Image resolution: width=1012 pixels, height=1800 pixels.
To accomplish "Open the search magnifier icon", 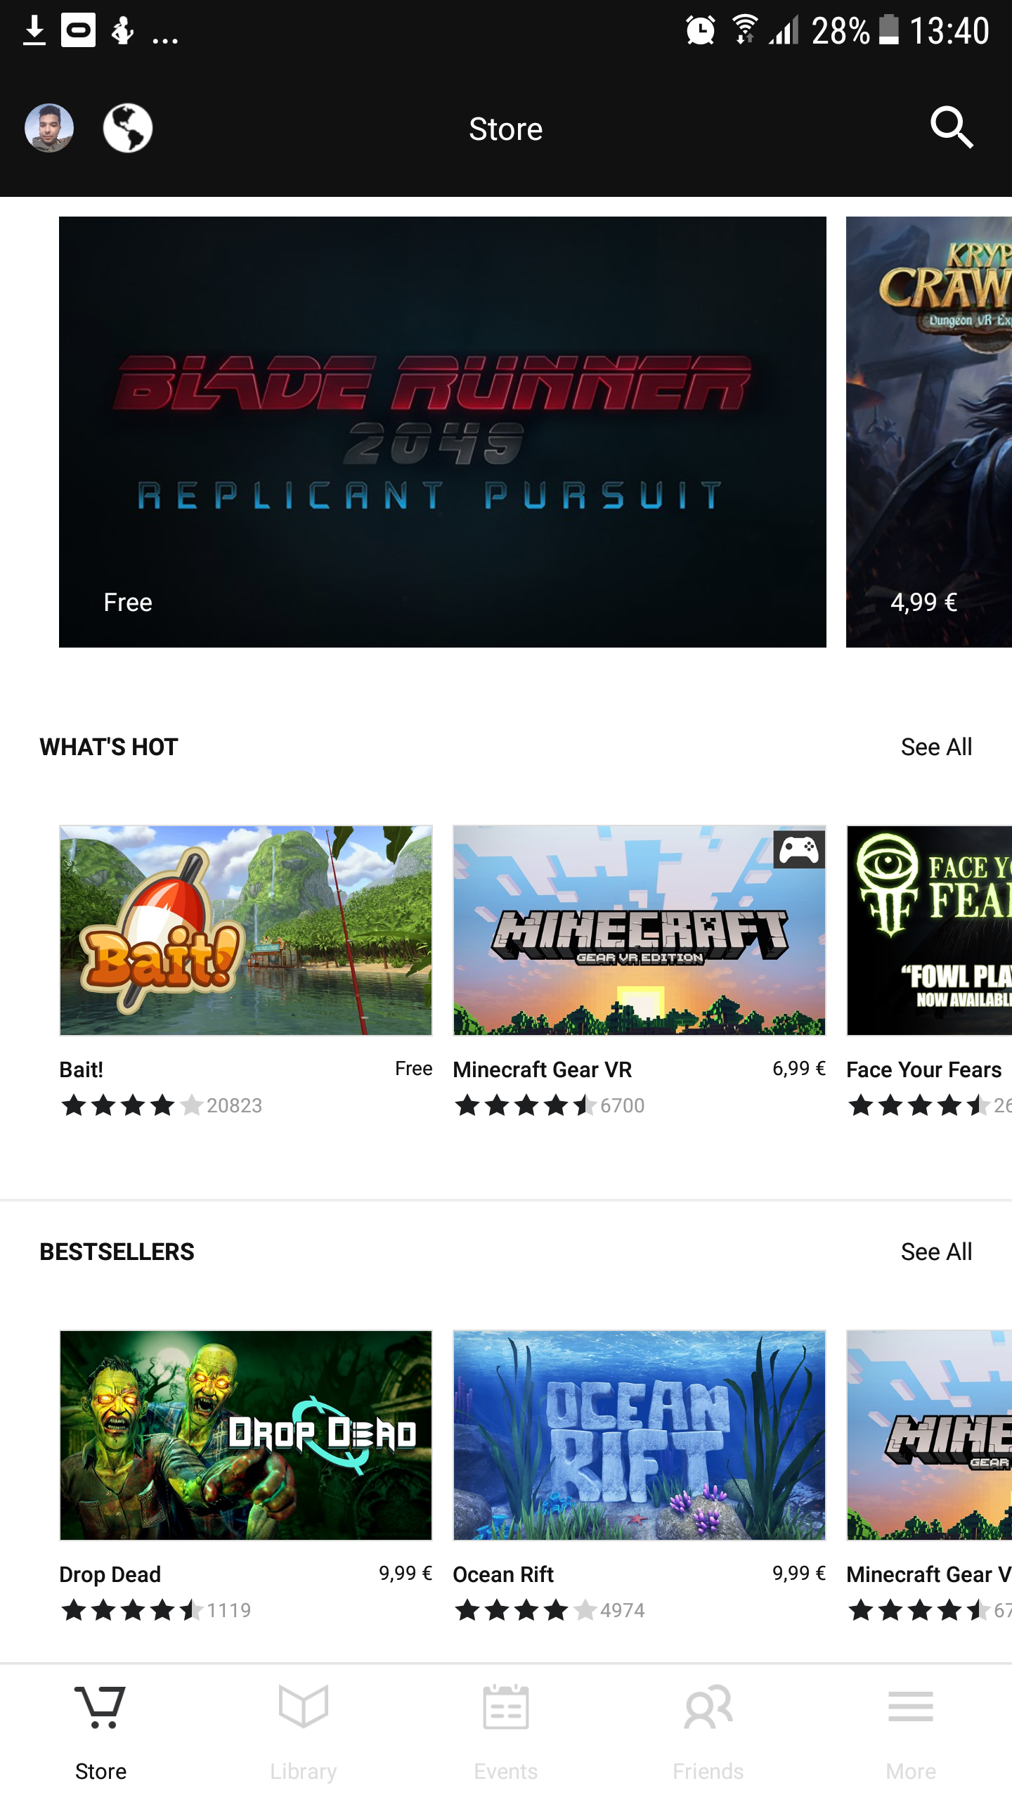I will [x=952, y=128].
